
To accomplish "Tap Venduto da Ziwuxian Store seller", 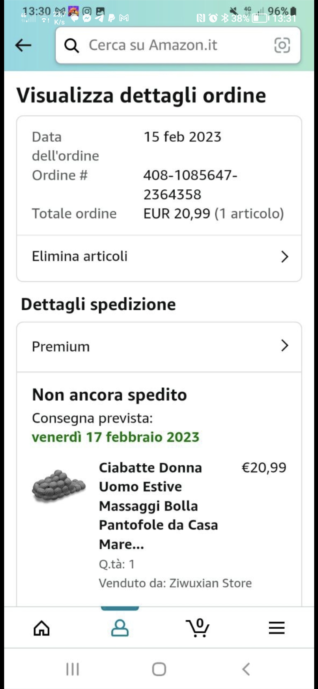I will tap(175, 583).
